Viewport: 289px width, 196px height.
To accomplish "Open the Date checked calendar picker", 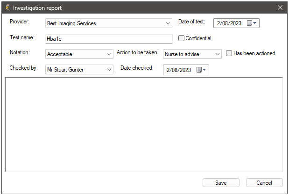I will [x=201, y=70].
